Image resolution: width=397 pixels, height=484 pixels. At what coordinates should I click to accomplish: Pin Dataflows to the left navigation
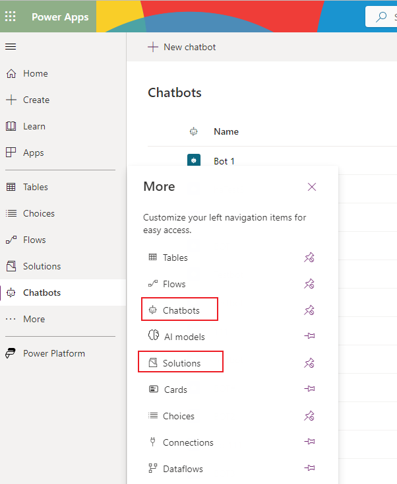point(309,468)
